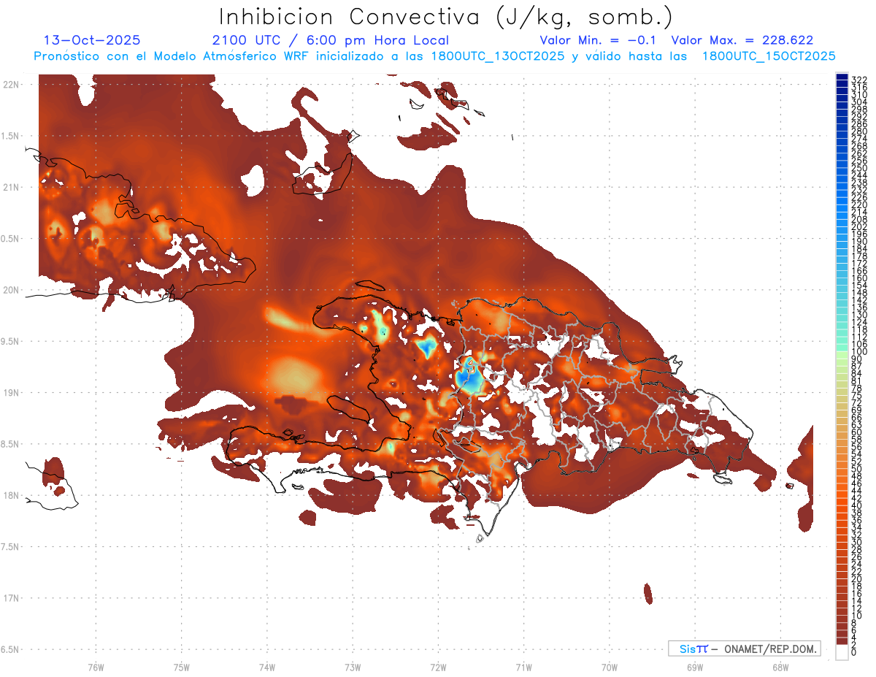
Task: Click the 68W longitude axis label
Action: [x=780, y=666]
